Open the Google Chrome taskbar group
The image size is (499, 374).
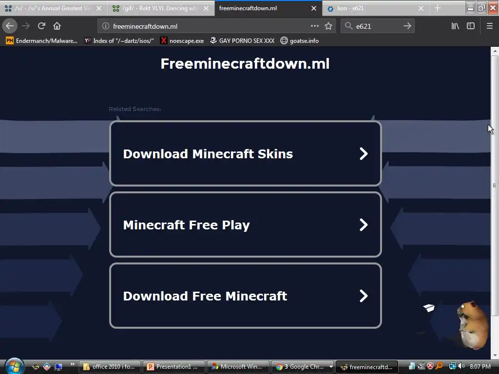coord(302,367)
